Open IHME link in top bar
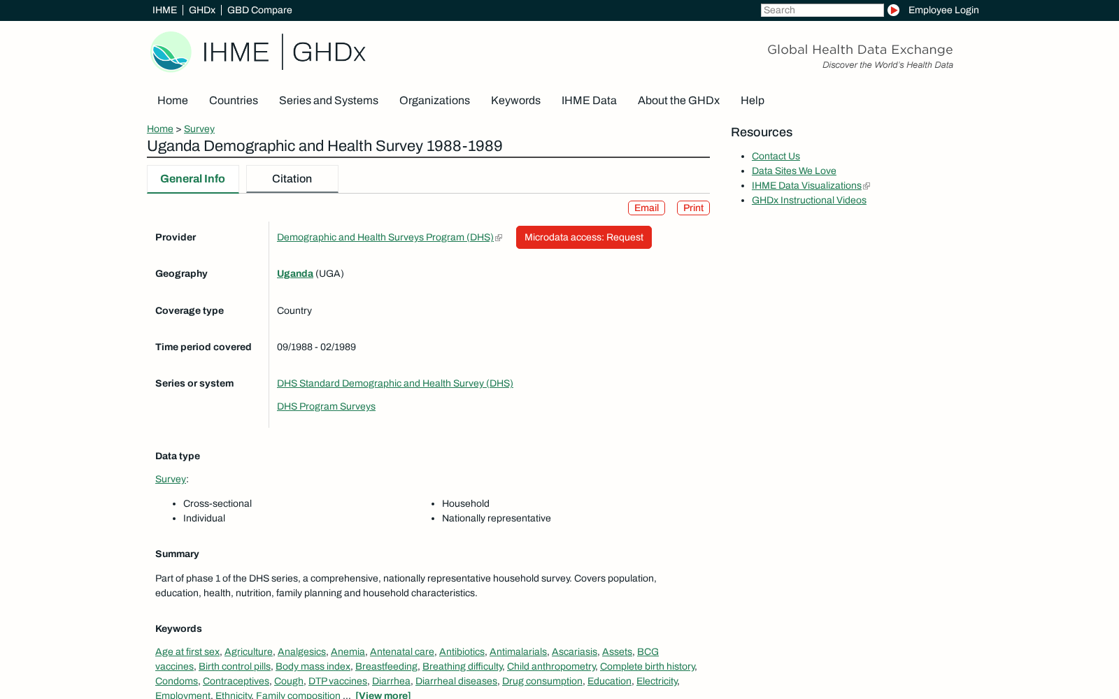Screen dimensions: 1119x699 click(x=164, y=10)
